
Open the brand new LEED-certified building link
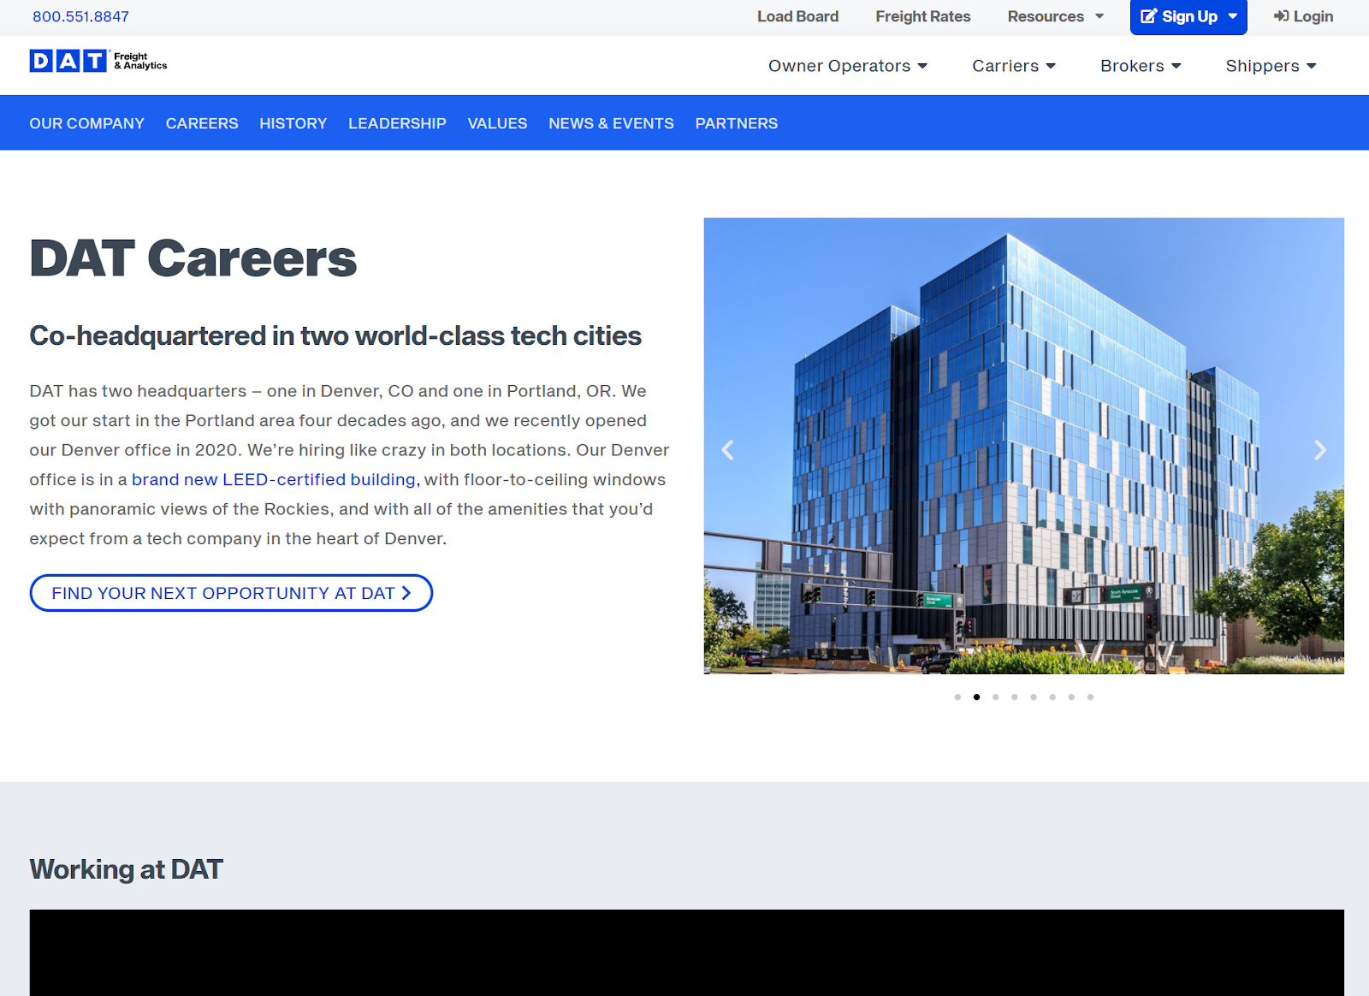click(x=274, y=480)
